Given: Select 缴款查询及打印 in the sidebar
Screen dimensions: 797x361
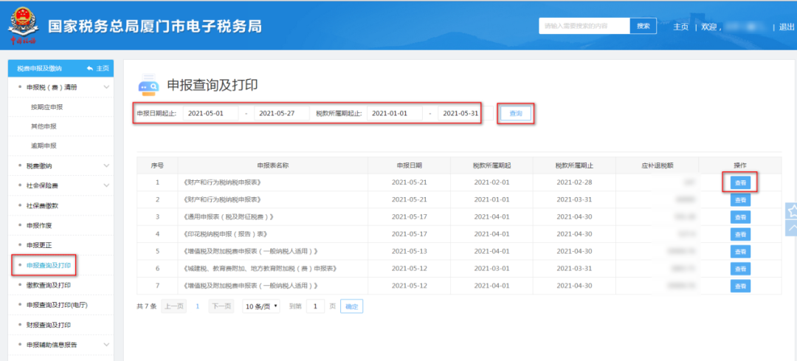Looking at the screenshot, I should tap(49, 285).
